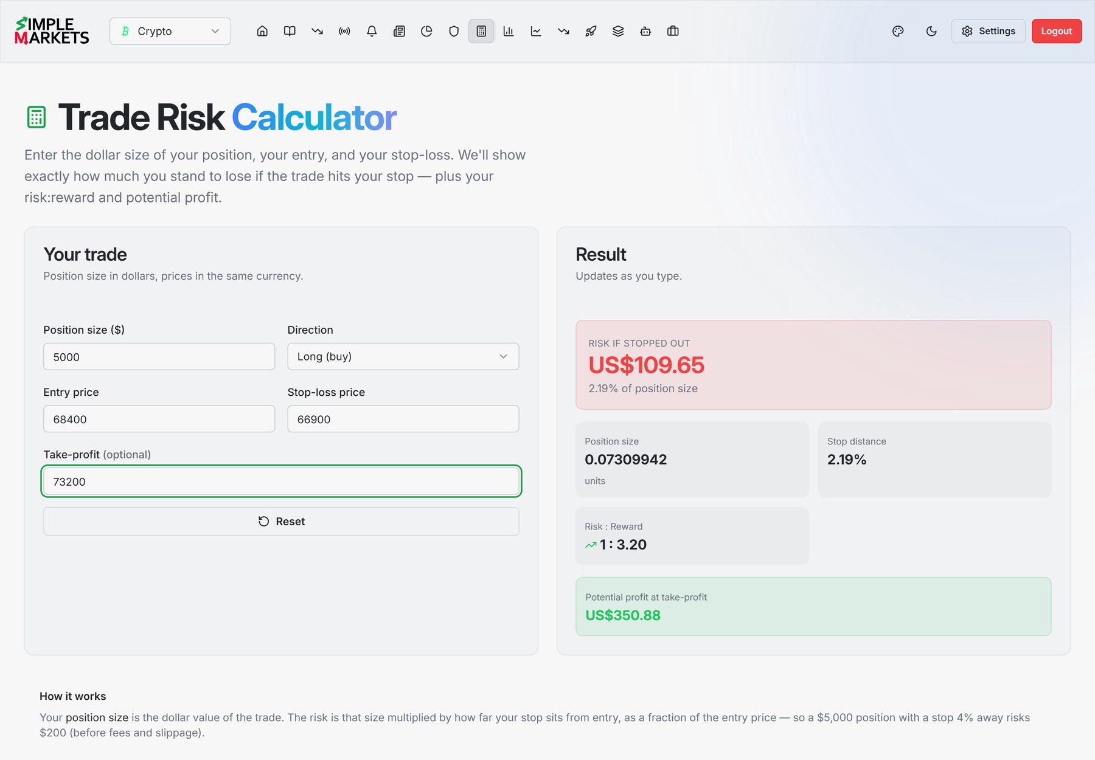Click the Entry price field showing 68400
Viewport: 1095px width, 760px height.
(159, 419)
